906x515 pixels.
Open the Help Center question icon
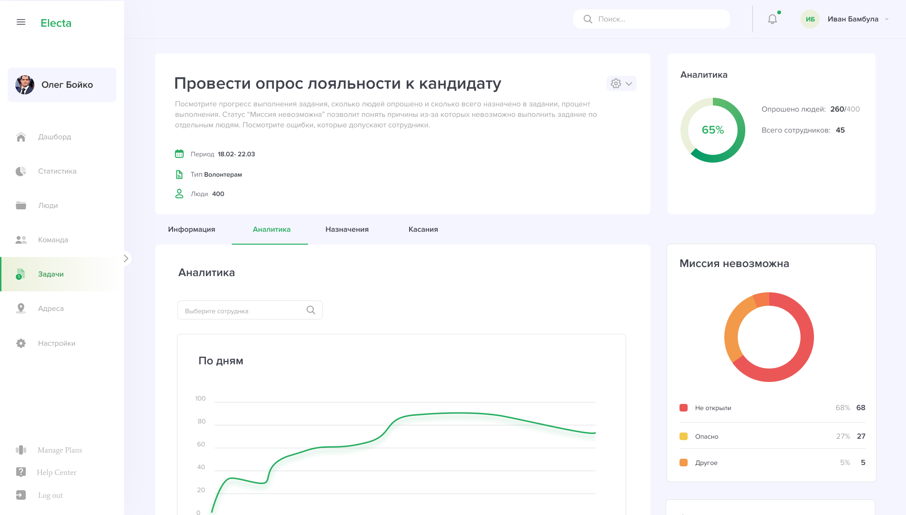(21, 472)
